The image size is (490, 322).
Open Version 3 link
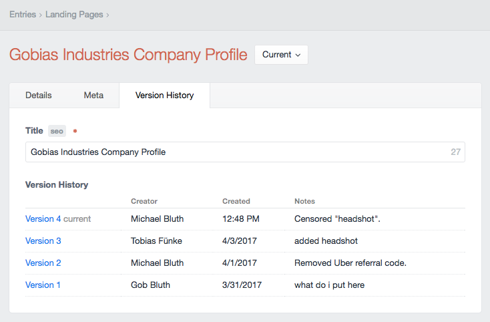tap(43, 240)
